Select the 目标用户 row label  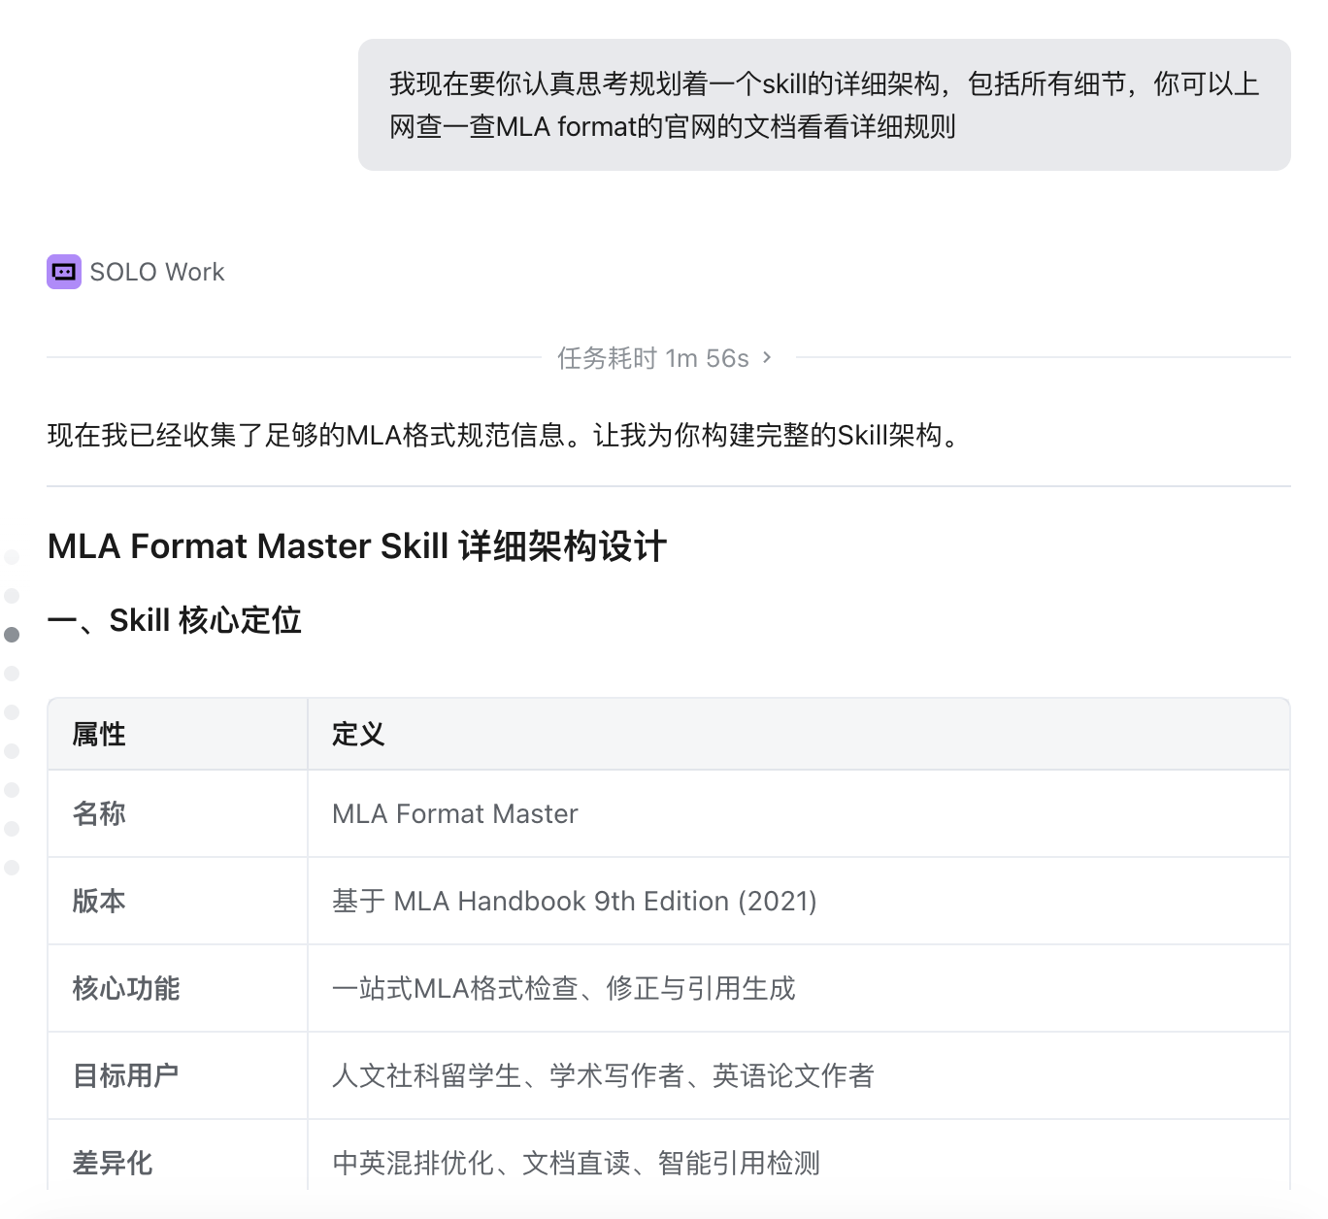tap(126, 1075)
